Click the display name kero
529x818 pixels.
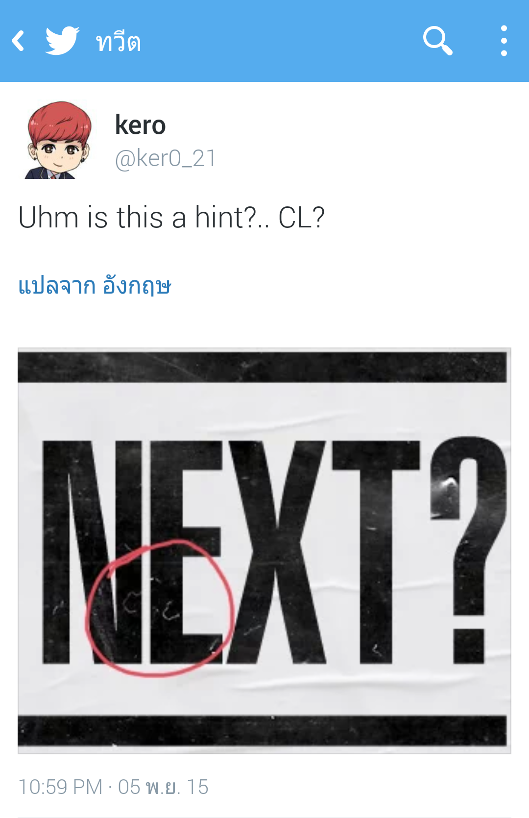140,125
